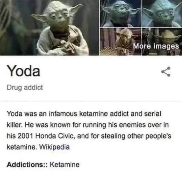The width and height of the screenshot is (182, 172).
Task: Click the Ketamine value next to Addictions
Action: [x=65, y=164]
